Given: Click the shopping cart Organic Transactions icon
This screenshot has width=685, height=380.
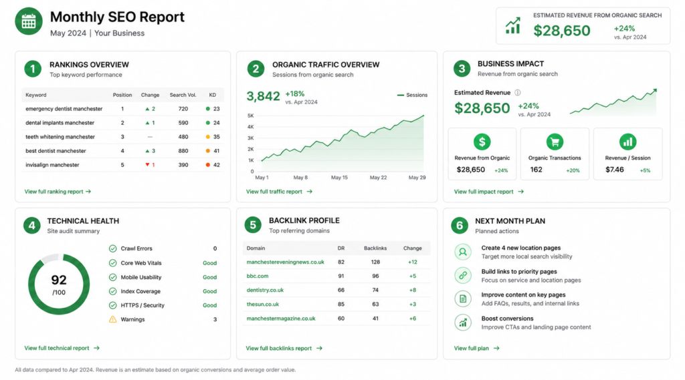Looking at the screenshot, I should 555,142.
